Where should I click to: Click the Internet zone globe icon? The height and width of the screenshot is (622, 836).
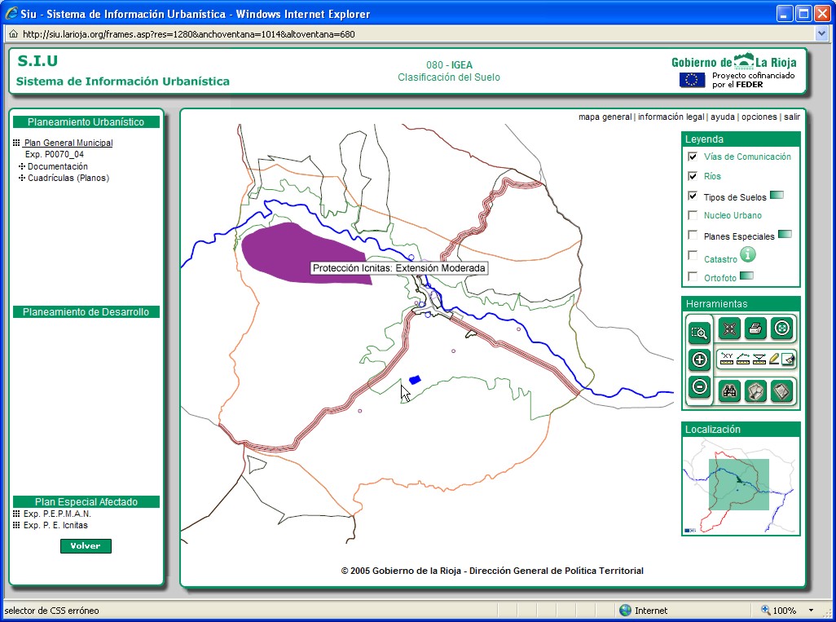pos(626,611)
